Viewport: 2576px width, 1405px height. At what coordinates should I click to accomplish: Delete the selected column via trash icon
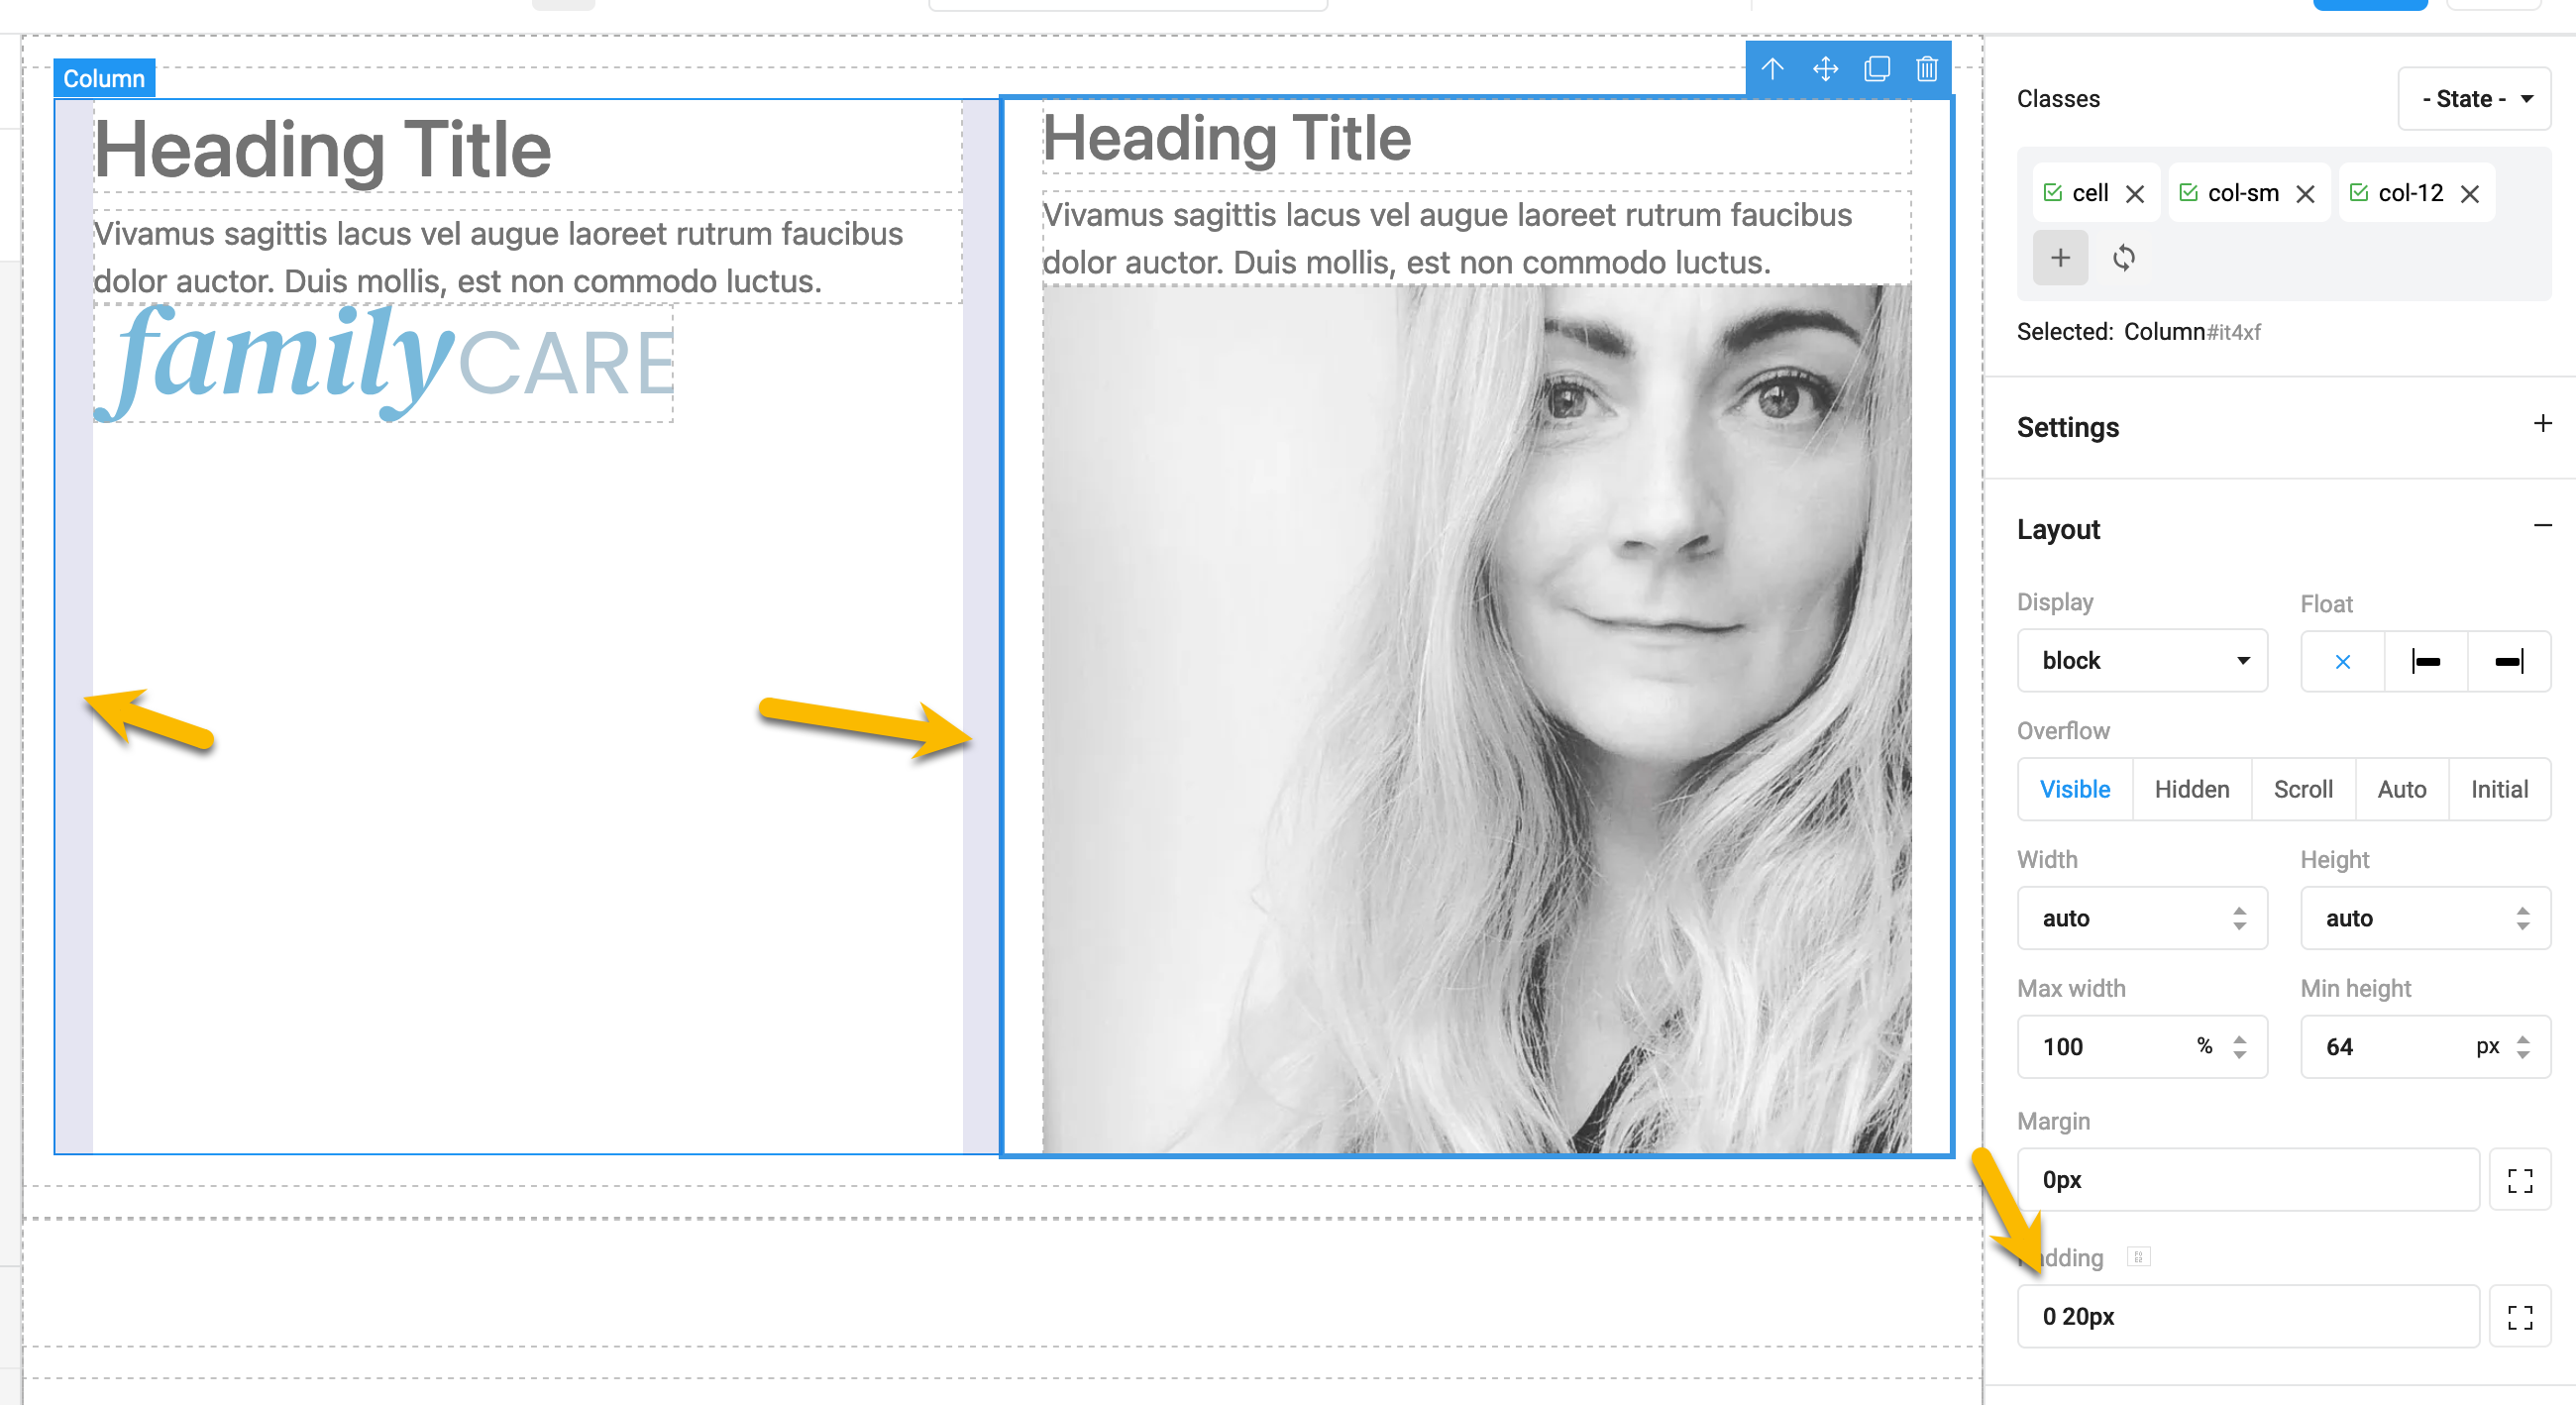click(x=1927, y=69)
